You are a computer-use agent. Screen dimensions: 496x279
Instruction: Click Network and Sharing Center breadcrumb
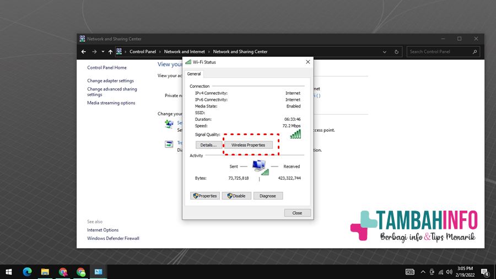coord(240,52)
